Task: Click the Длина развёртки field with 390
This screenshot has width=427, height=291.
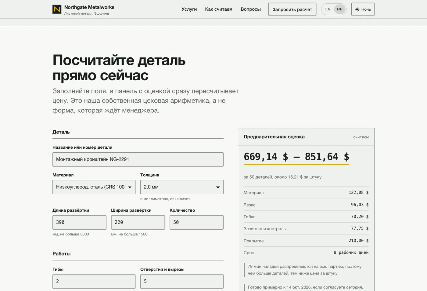Action: click(x=79, y=222)
